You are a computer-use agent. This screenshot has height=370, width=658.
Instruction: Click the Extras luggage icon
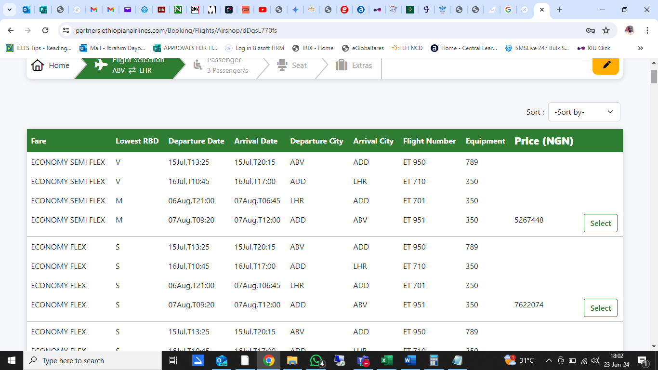342,65
